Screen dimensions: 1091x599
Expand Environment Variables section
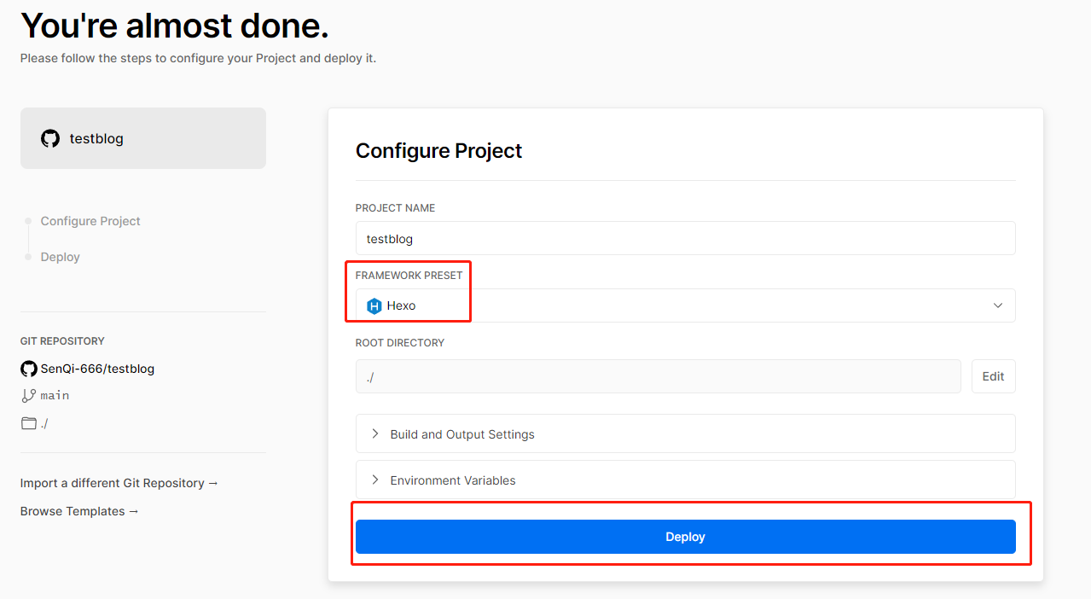pos(453,480)
